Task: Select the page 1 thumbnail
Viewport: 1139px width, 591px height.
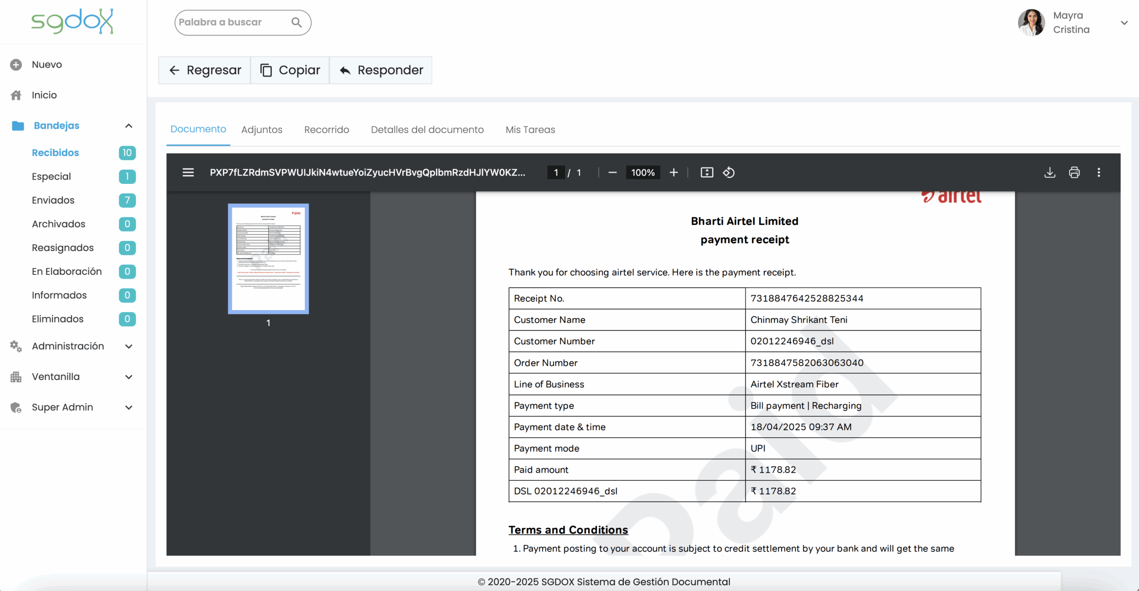Action: pyautogui.click(x=268, y=259)
